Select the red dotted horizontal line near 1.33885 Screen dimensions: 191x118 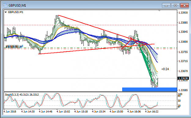coord(90,25)
